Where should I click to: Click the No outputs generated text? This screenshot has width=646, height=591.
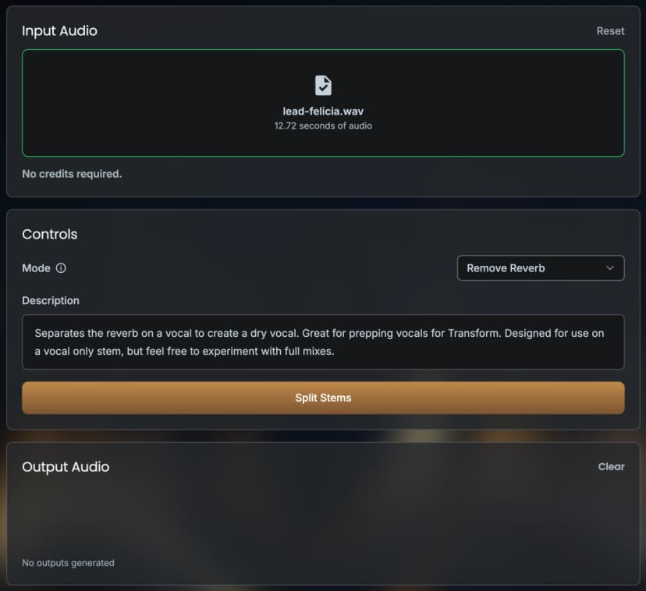click(68, 563)
